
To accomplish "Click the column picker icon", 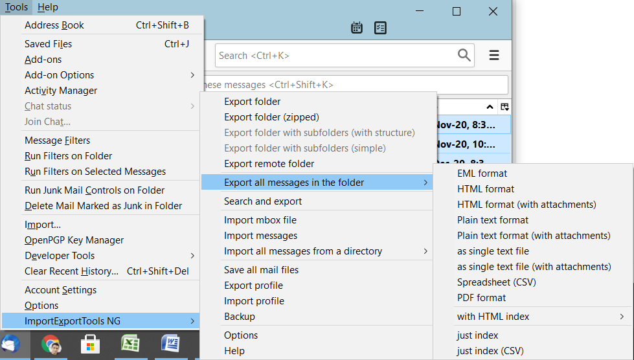I will click(x=504, y=107).
